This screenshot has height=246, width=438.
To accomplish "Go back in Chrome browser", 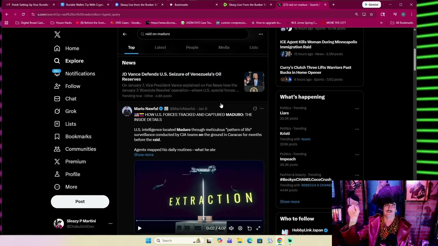I will [x=7, y=14].
